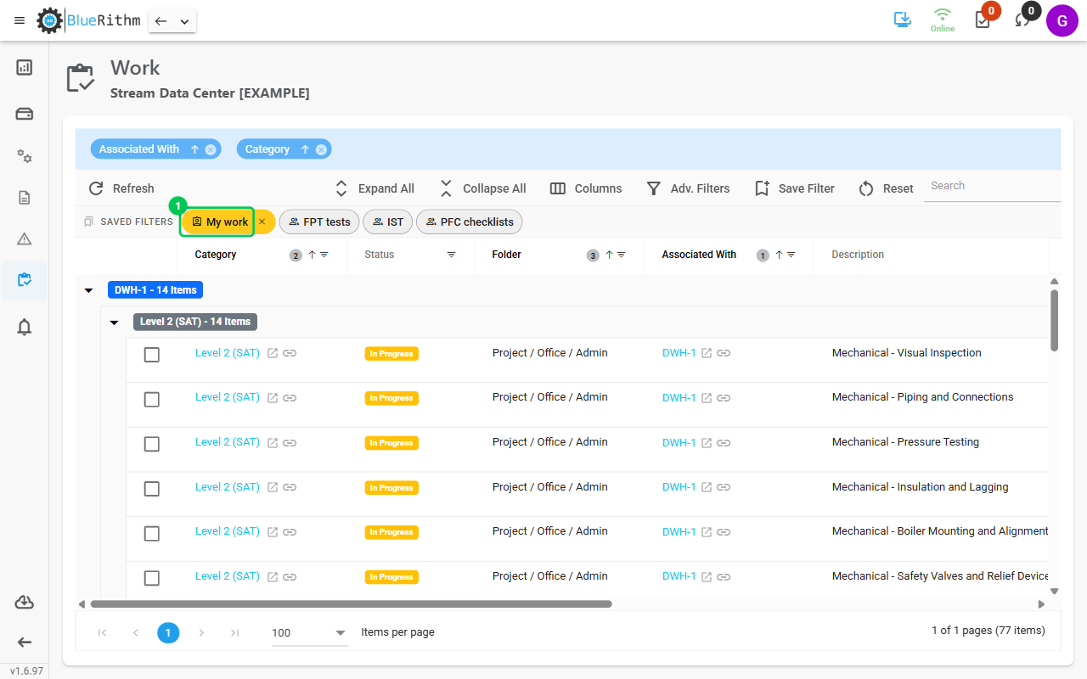Click the Reset button
1087x679 pixels.
(886, 188)
